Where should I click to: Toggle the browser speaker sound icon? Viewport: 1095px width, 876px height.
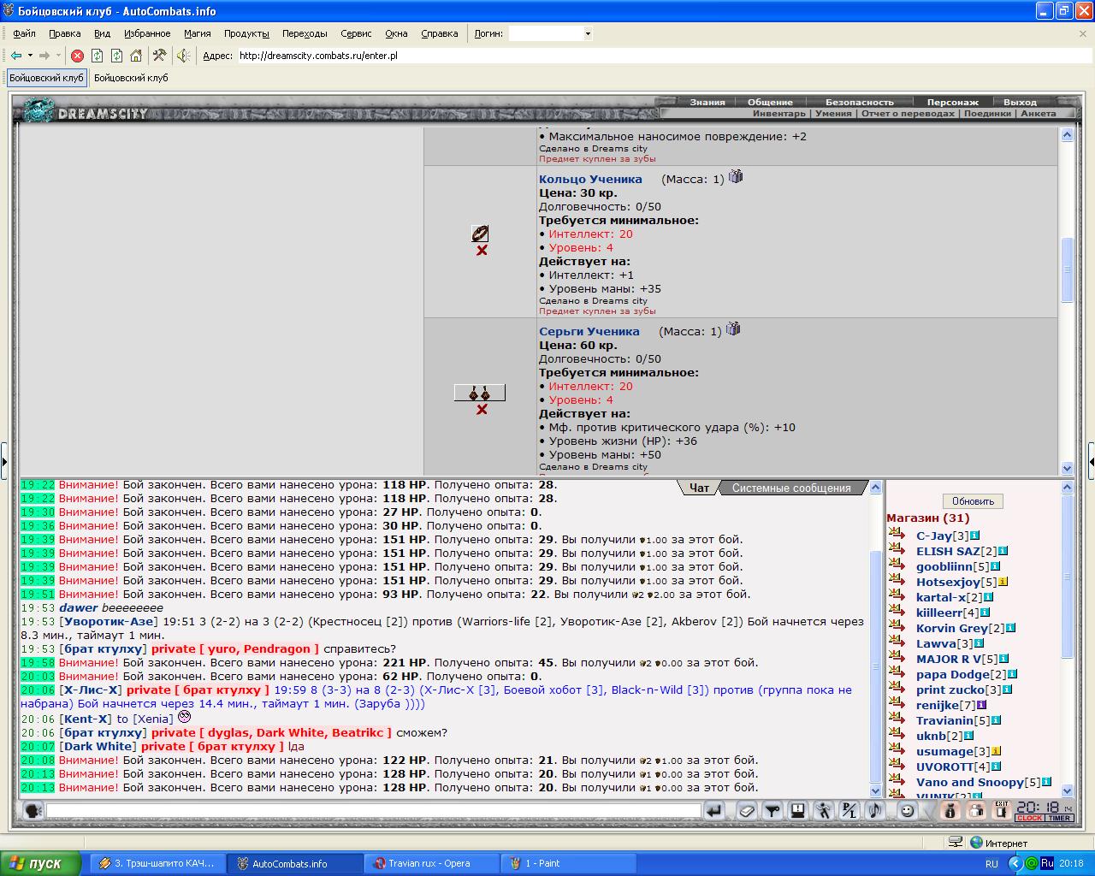(183, 56)
